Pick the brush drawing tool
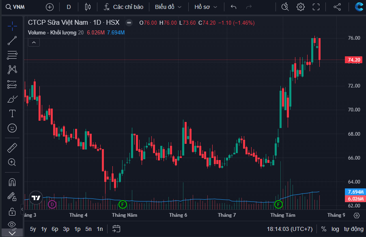366x237 pixels. (x=12, y=98)
